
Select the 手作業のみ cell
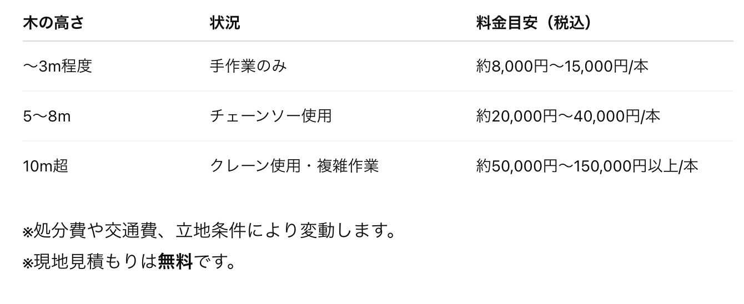248,67
